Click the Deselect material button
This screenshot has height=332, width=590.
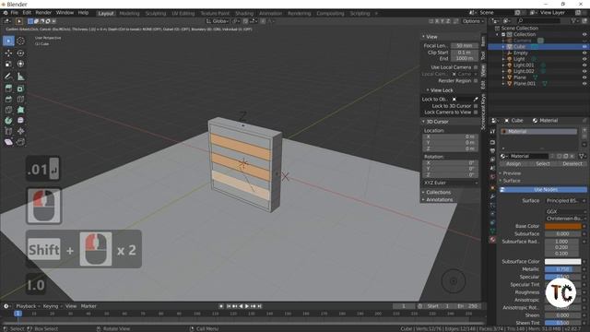[x=572, y=164]
